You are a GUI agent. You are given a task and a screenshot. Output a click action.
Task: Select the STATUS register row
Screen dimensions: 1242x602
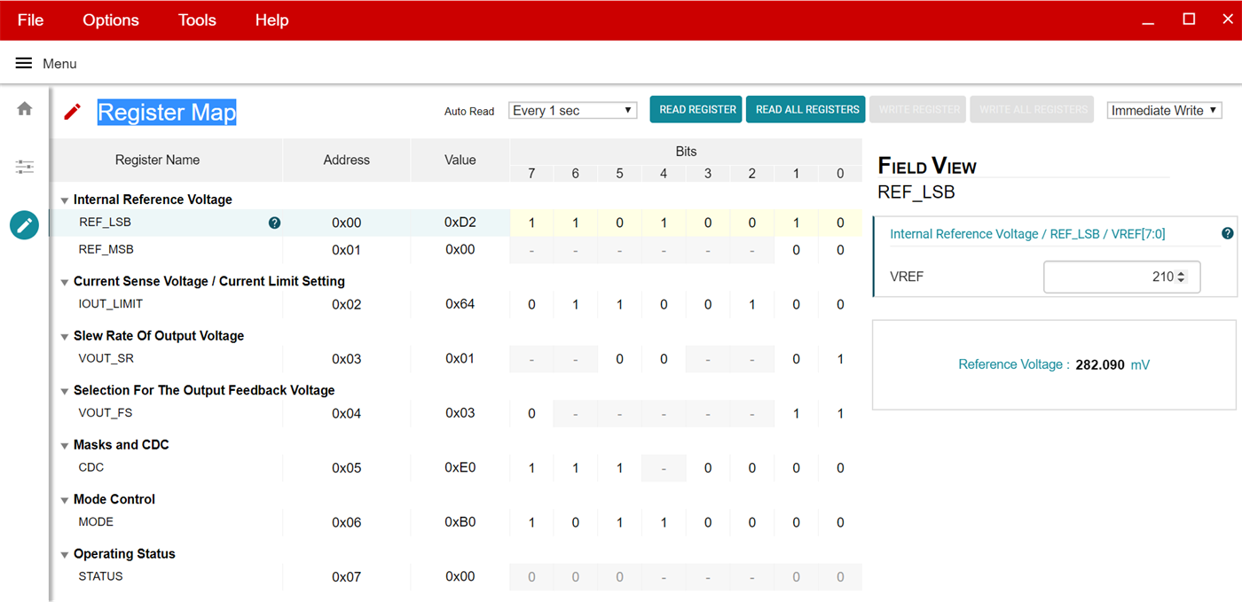(101, 577)
